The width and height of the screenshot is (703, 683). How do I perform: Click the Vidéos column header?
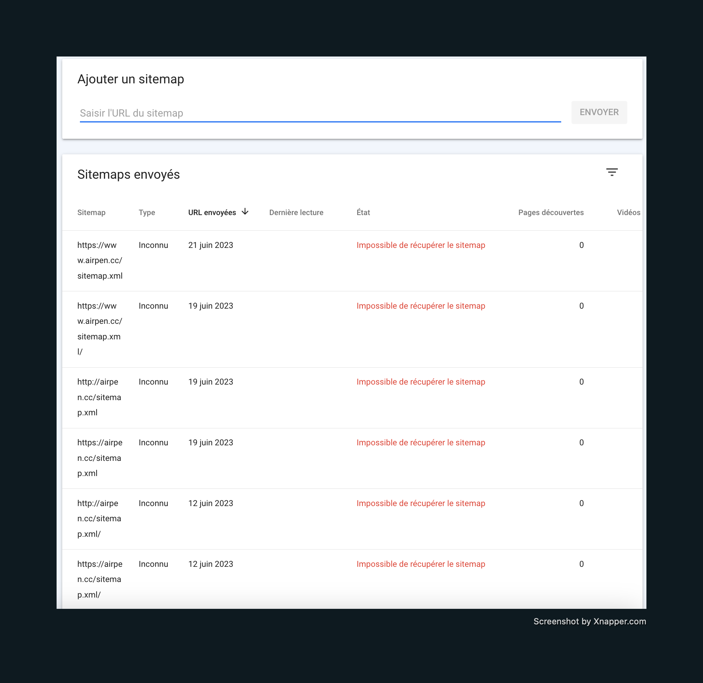[x=629, y=212]
